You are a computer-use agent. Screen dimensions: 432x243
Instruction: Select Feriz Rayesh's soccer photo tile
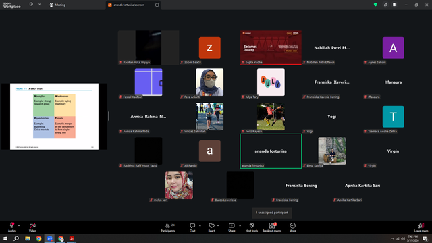click(271, 117)
